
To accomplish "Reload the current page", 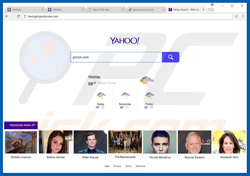I will pos(18,16).
